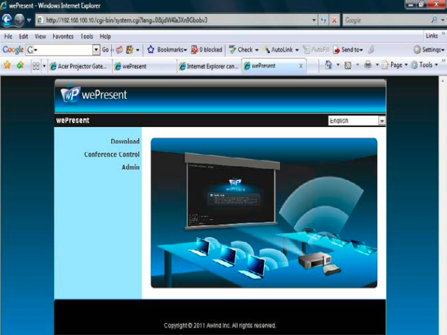Open the Tools menu in menu bar
The image size is (447, 335).
click(87, 36)
